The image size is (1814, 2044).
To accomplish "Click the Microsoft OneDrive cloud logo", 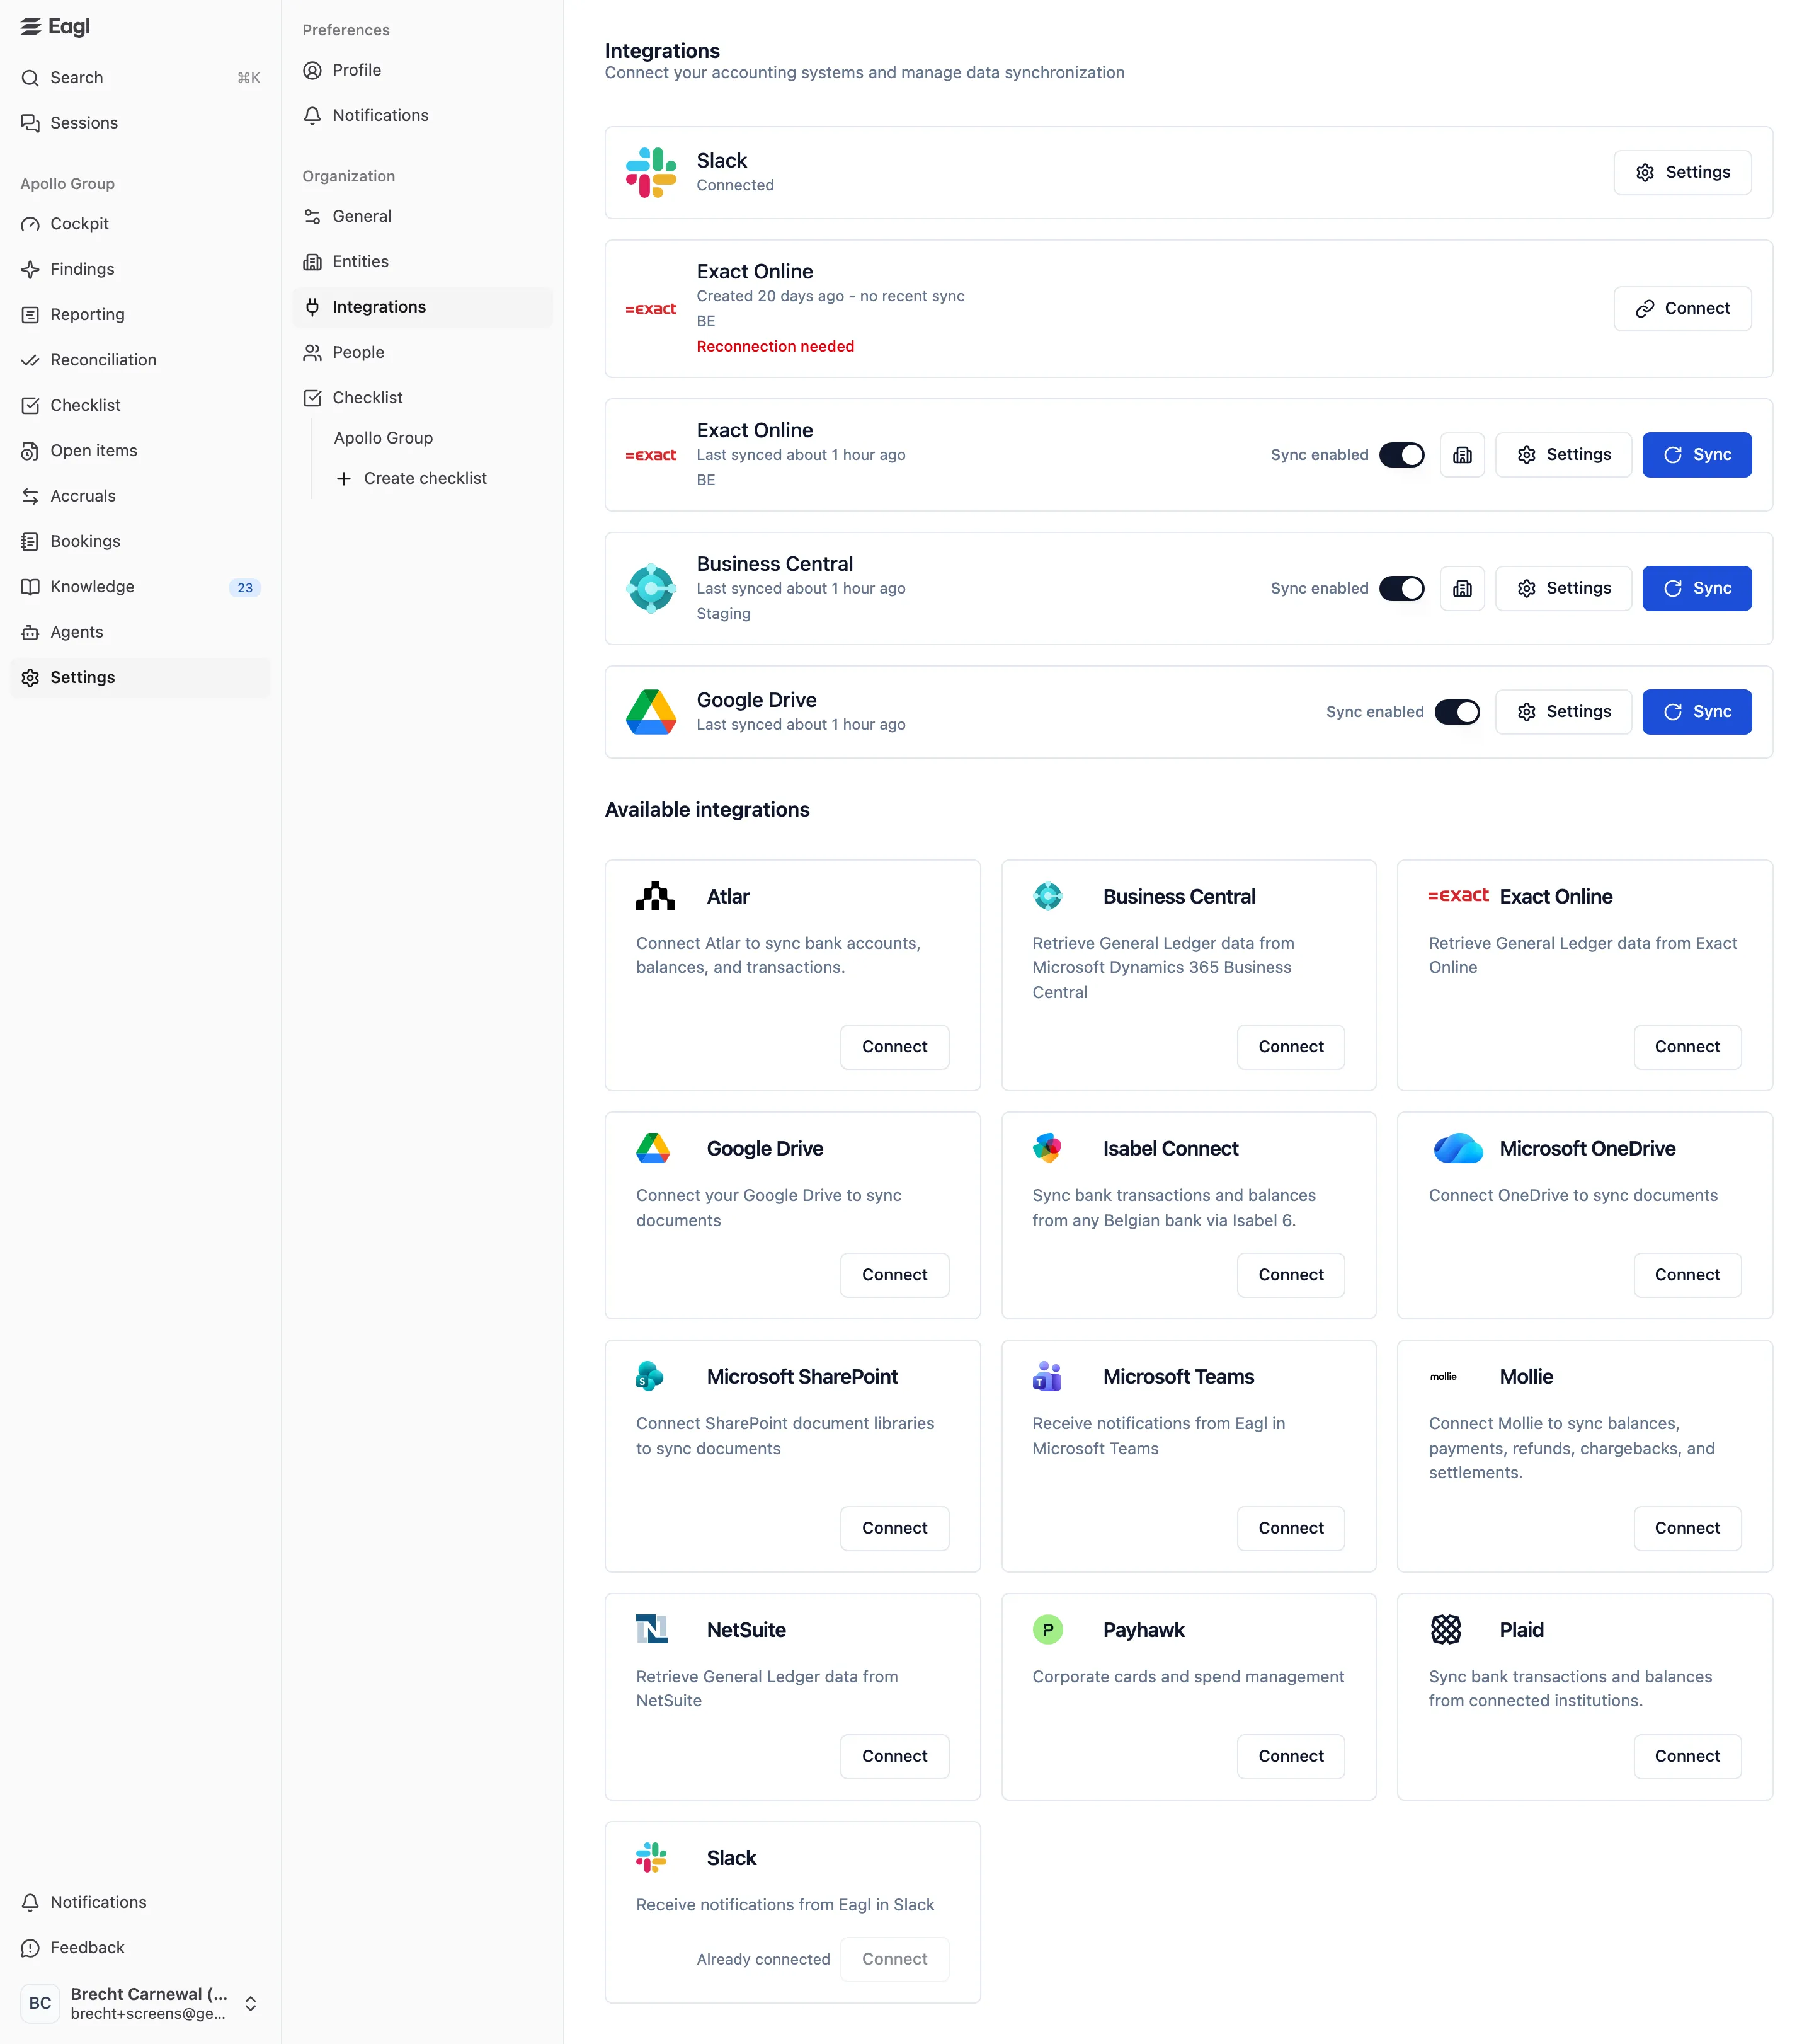I will click(1458, 1148).
